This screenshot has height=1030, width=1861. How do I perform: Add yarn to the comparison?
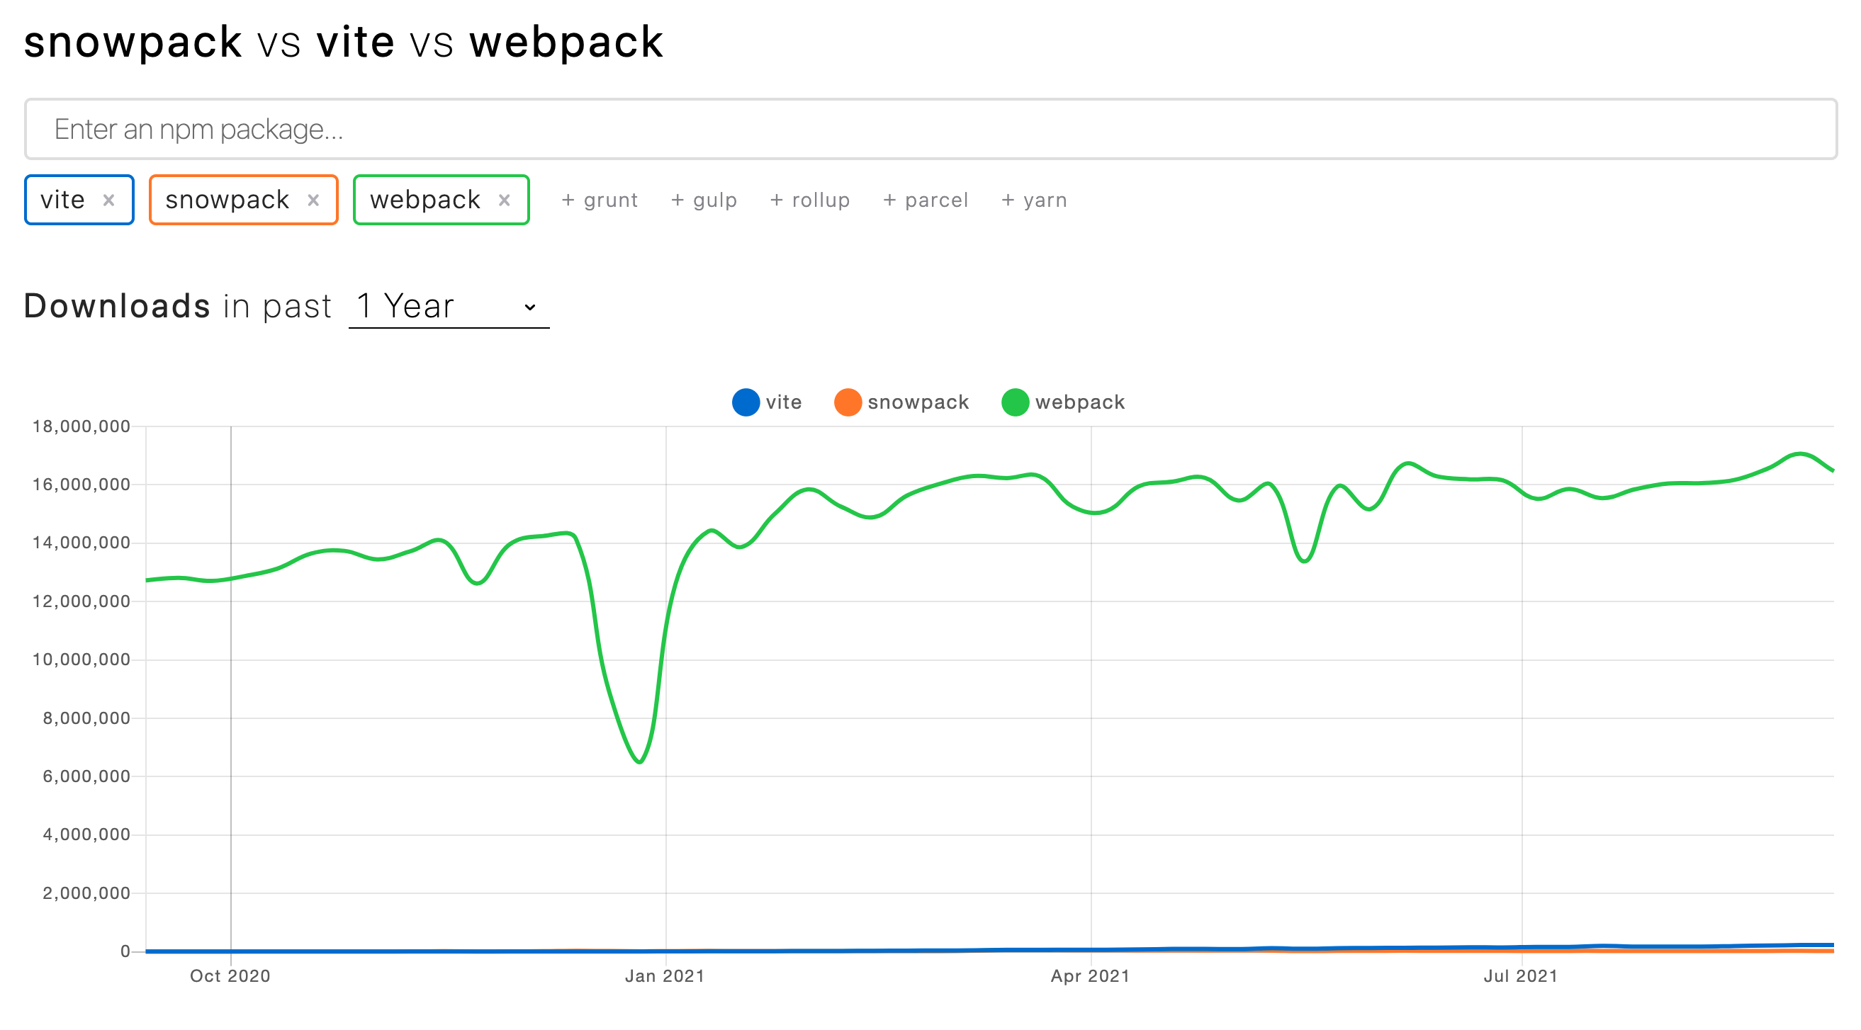[1034, 200]
